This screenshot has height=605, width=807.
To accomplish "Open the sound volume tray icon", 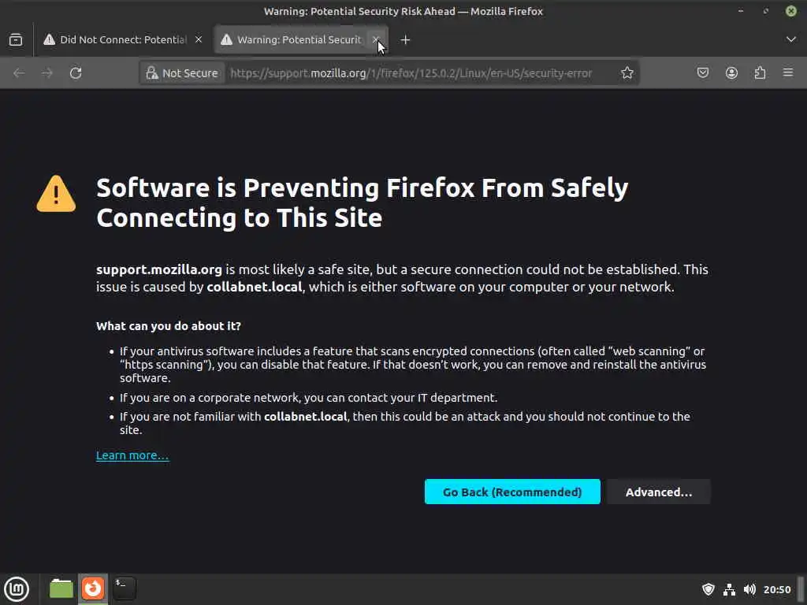I will 749,589.
